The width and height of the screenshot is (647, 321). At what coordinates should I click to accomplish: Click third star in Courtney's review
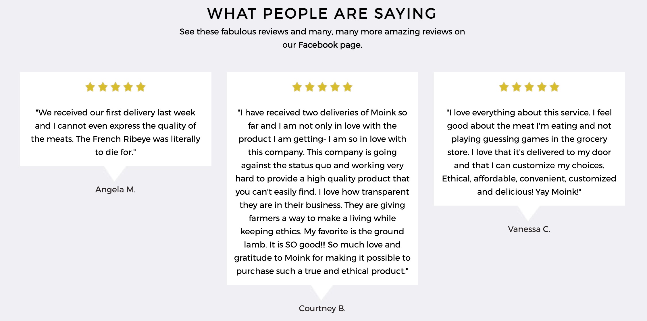(x=322, y=87)
